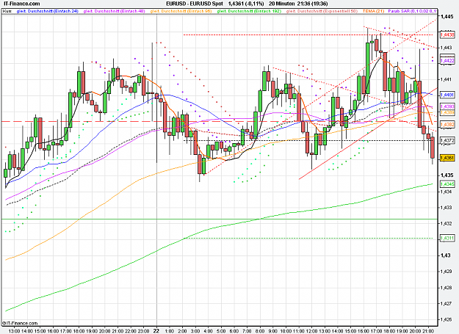Select the 'gleit. Durchschnitt (Exponentiell 50)' legend
This screenshot has width=459, height=334.
click(322, 11)
